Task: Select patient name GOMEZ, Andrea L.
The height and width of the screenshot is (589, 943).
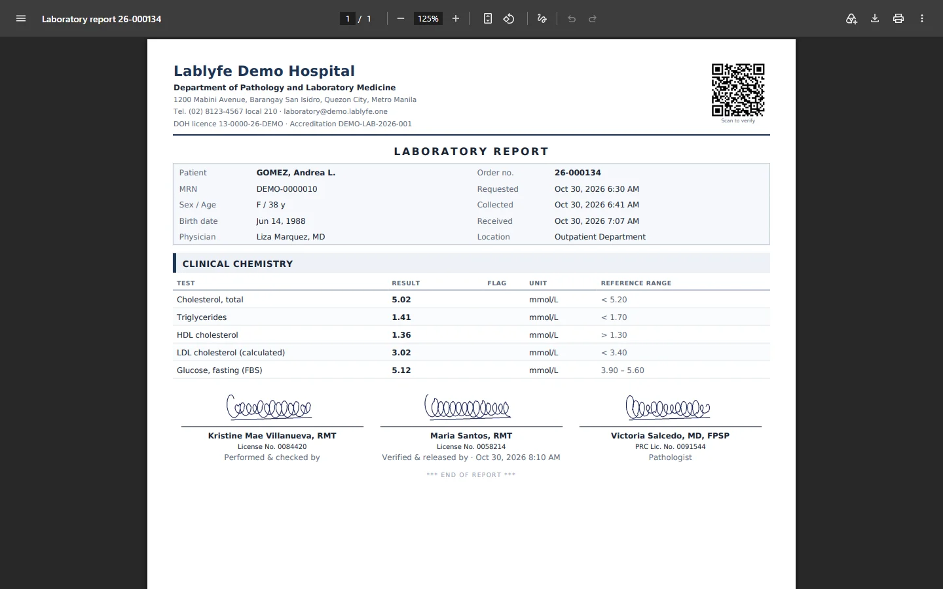Action: [296, 173]
